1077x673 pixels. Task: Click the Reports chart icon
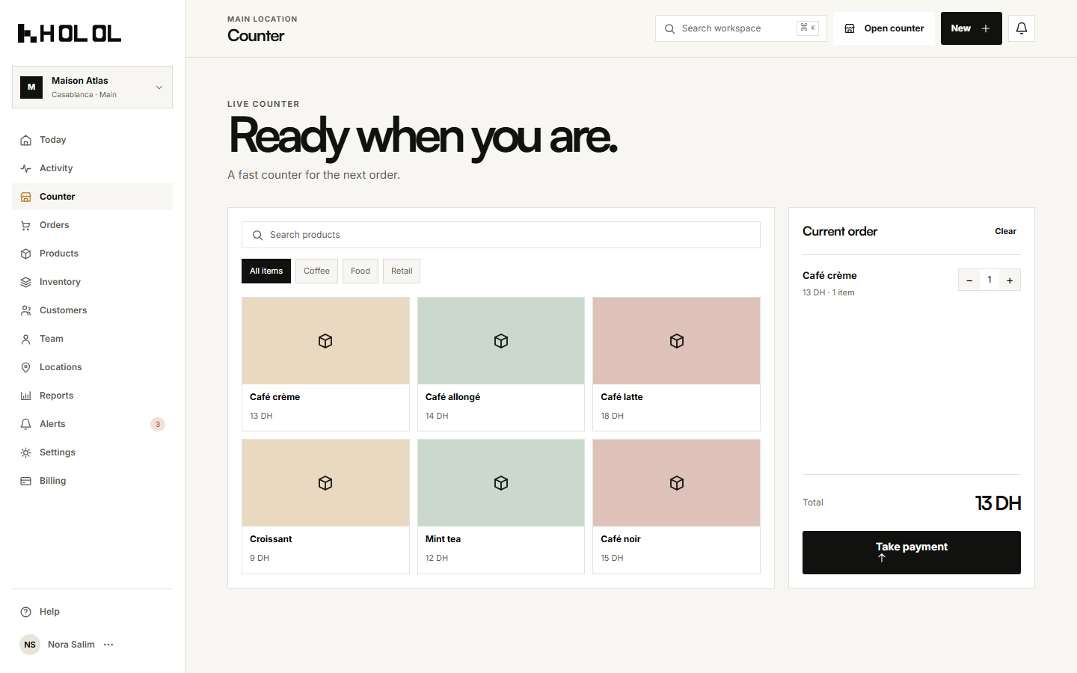[x=26, y=396]
